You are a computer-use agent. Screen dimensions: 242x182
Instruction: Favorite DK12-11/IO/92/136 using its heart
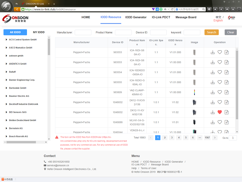220,102
